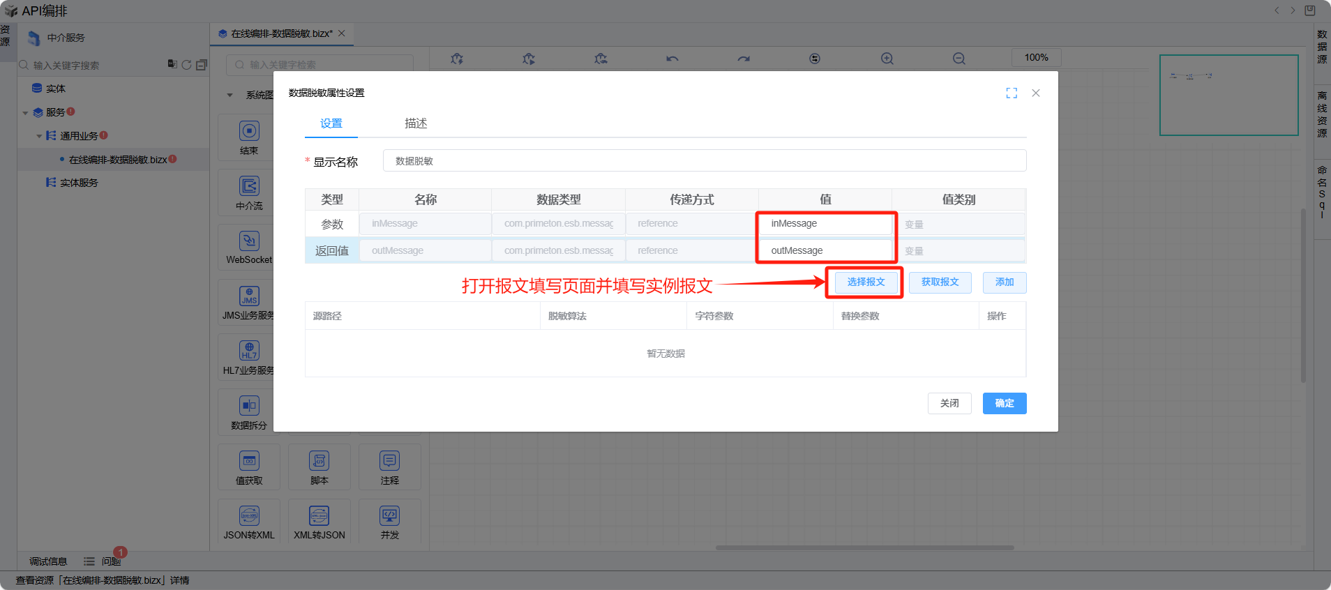Select the 脚本 component icon

click(319, 461)
